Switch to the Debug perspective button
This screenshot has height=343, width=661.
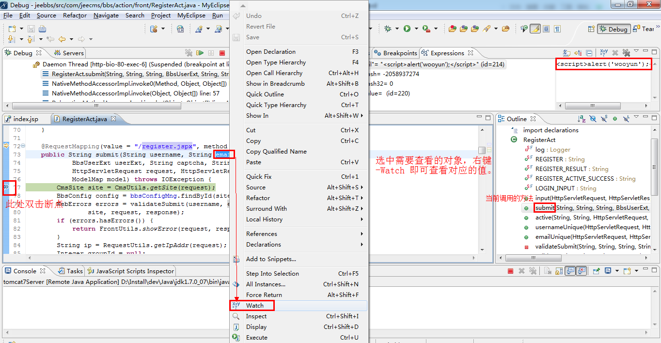pyautogui.click(x=614, y=29)
